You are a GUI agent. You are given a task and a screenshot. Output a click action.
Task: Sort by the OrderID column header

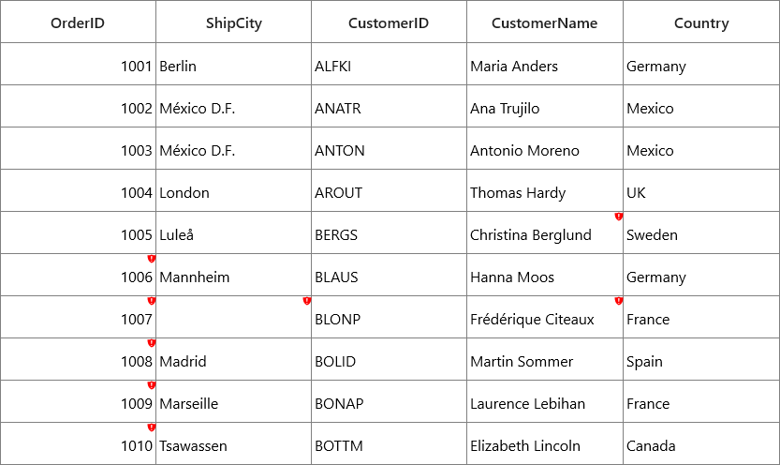(78, 22)
